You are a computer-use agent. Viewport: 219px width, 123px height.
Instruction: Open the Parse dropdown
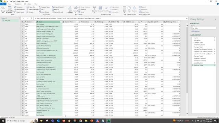[x=82, y=12]
